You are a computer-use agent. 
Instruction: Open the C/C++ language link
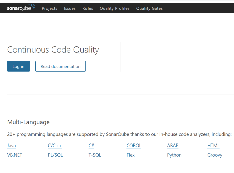point(55,146)
